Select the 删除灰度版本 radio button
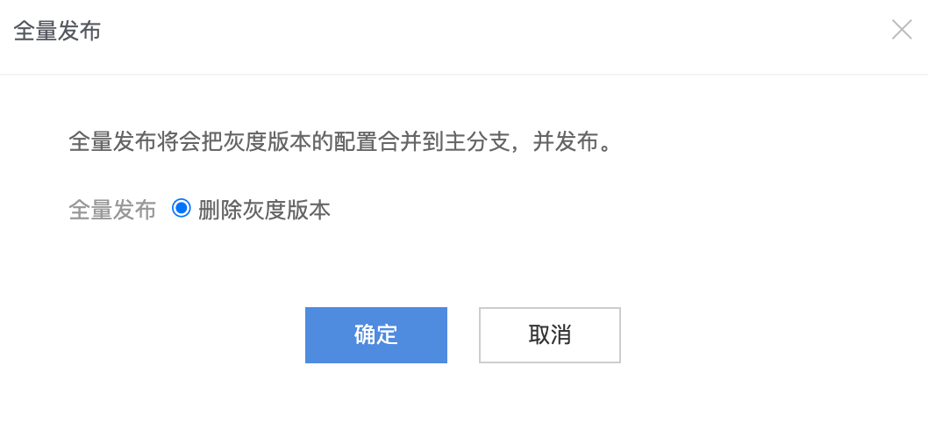This screenshot has width=928, height=423. [x=181, y=209]
